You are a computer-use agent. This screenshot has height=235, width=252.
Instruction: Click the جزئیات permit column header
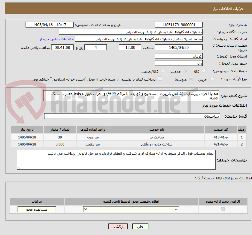tap(37, 201)
